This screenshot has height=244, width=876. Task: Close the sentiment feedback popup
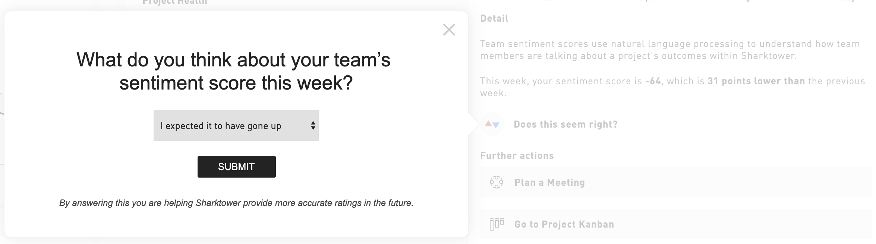coord(449,30)
